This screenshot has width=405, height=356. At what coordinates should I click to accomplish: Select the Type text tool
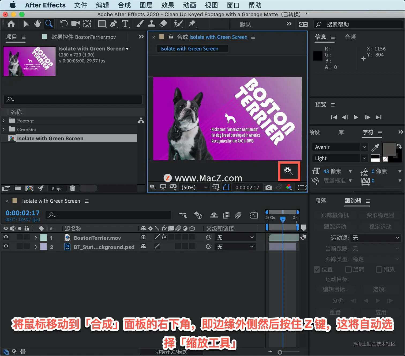pos(125,24)
